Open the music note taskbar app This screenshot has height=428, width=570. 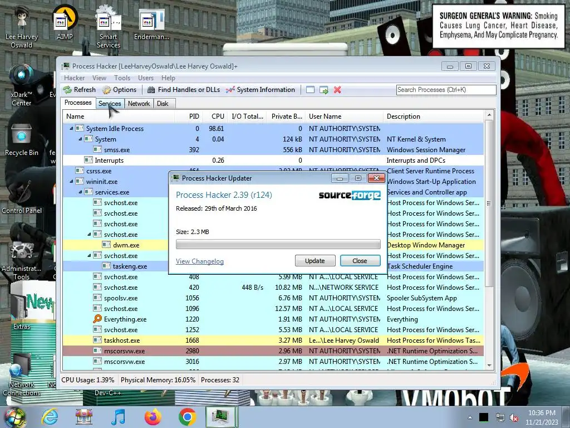coord(118,417)
